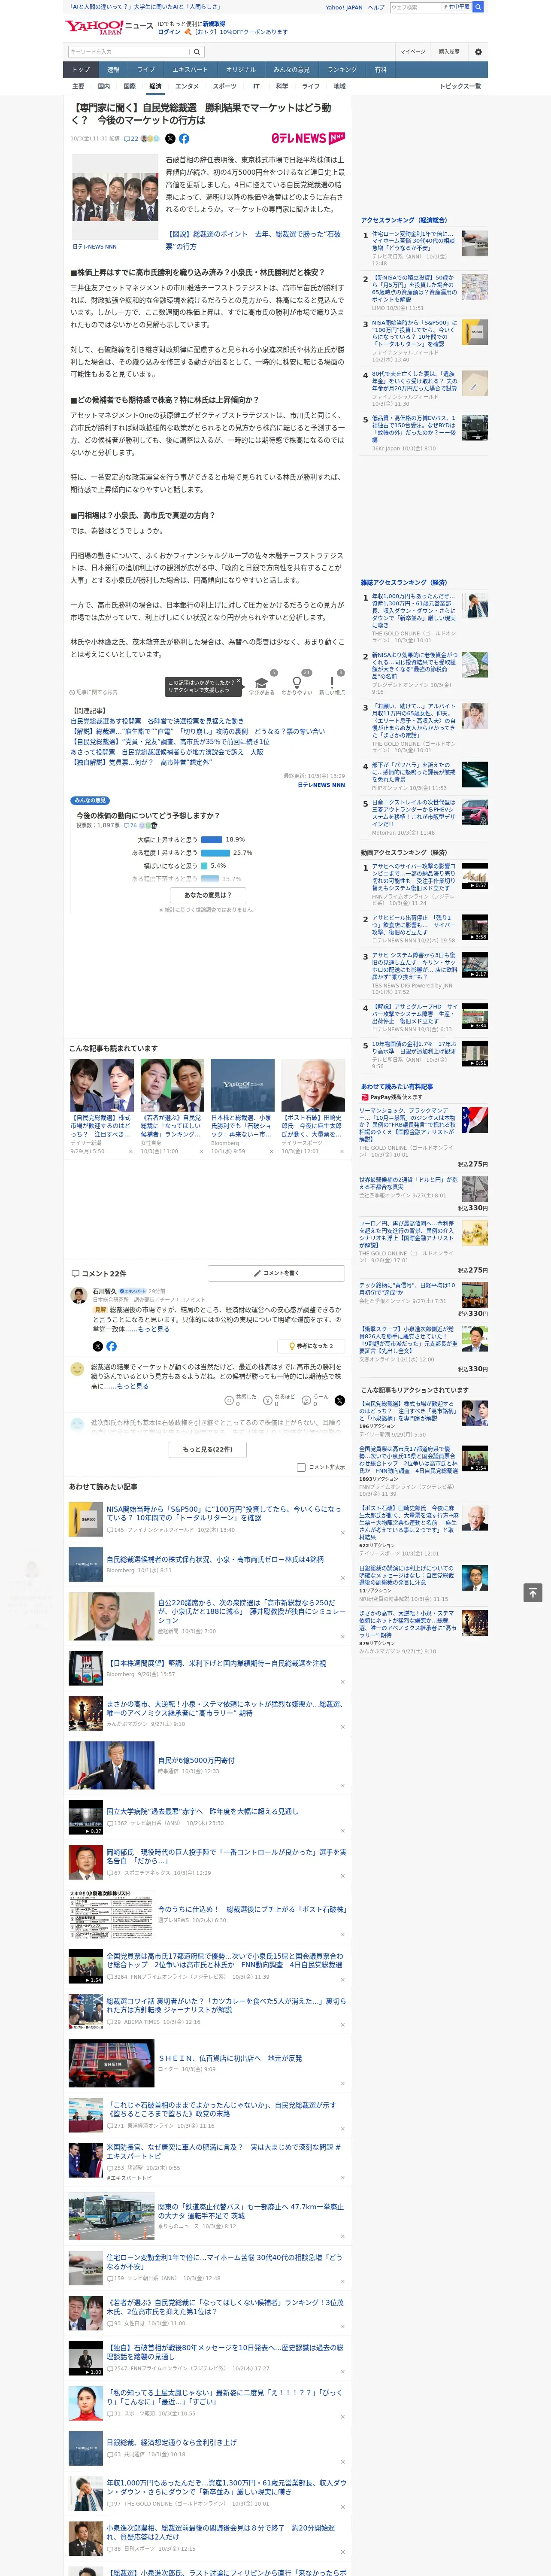Share the article on Facebook
Viewport: 551px width, 2576px height.
184,139
